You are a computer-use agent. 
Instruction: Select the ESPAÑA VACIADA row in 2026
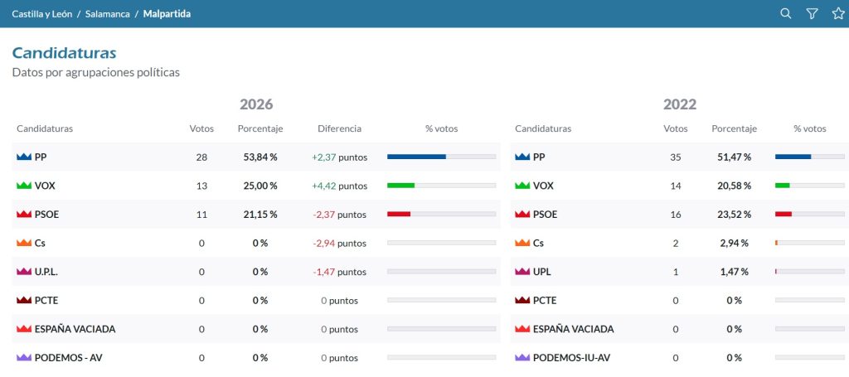(x=256, y=329)
